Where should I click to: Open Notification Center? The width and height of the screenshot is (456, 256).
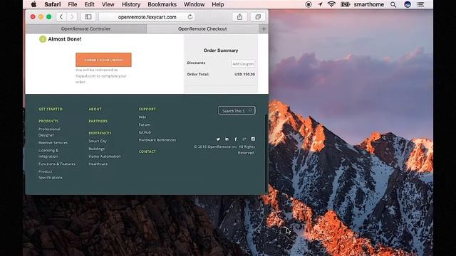(x=420, y=4)
